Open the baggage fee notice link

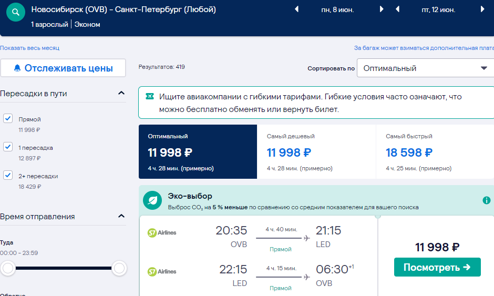[424, 48]
